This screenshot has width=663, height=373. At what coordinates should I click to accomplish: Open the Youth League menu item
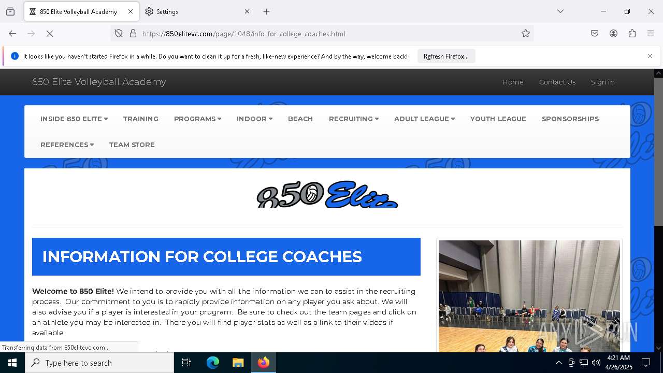[498, 119]
